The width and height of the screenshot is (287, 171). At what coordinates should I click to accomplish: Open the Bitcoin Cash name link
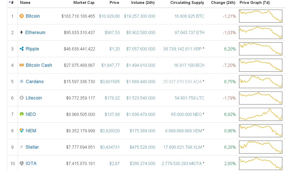39,65
